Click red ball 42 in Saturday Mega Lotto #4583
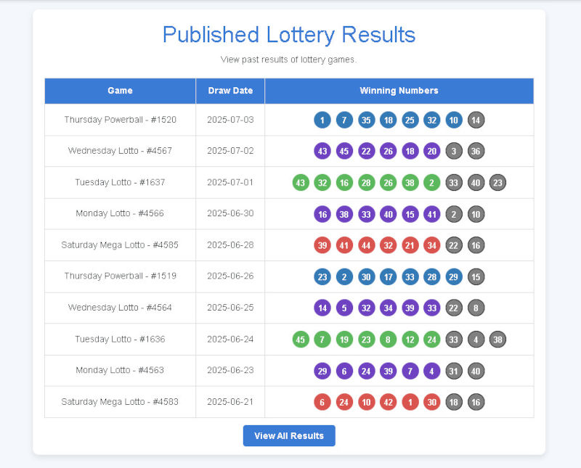581x468 pixels. [388, 402]
